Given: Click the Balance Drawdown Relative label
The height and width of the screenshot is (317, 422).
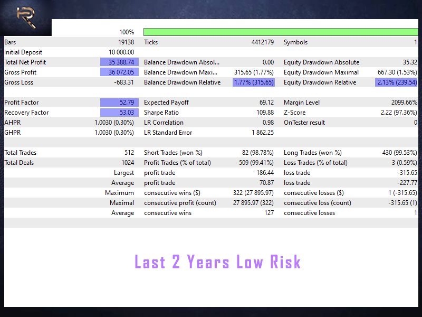Looking at the screenshot, I should tap(182, 82).
